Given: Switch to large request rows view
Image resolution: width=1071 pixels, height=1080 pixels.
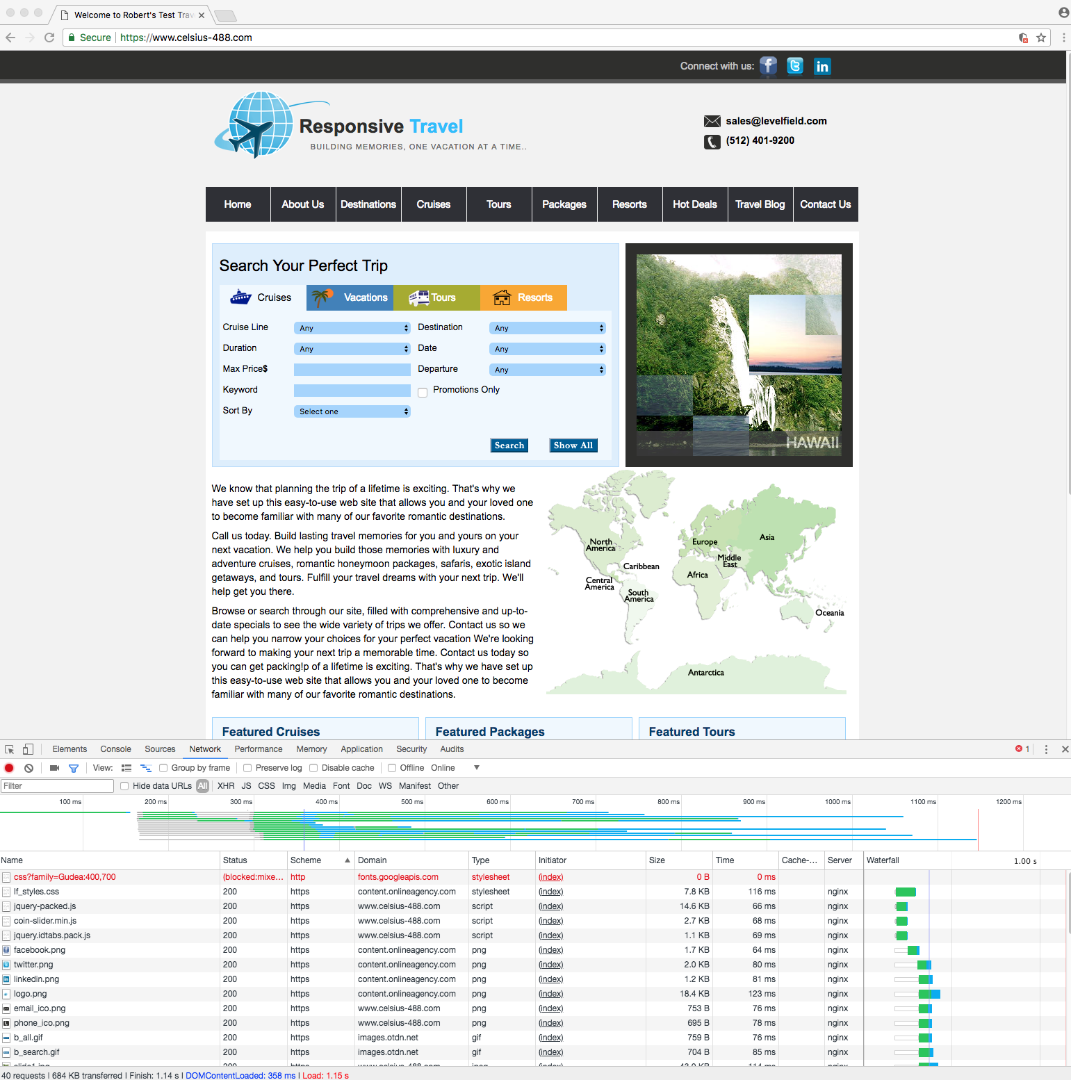Looking at the screenshot, I should point(126,768).
